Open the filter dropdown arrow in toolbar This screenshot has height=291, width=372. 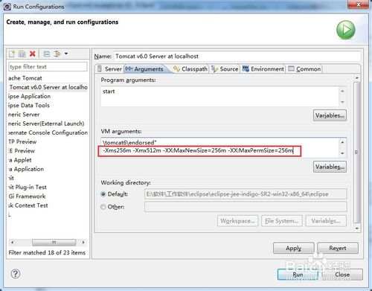click(66, 54)
